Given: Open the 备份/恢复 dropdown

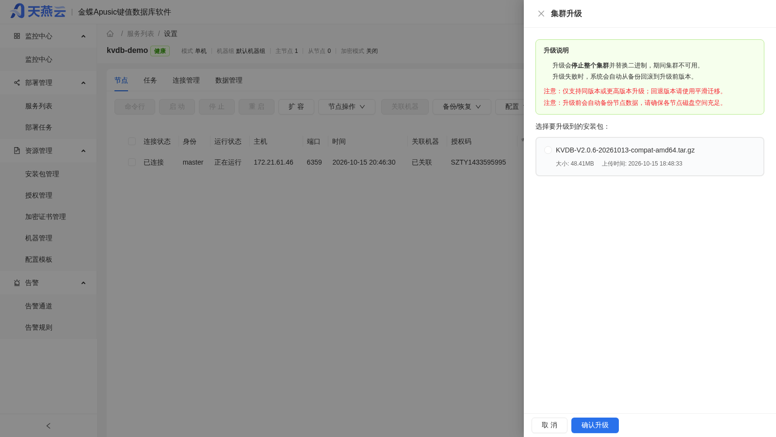Looking at the screenshot, I should (462, 107).
